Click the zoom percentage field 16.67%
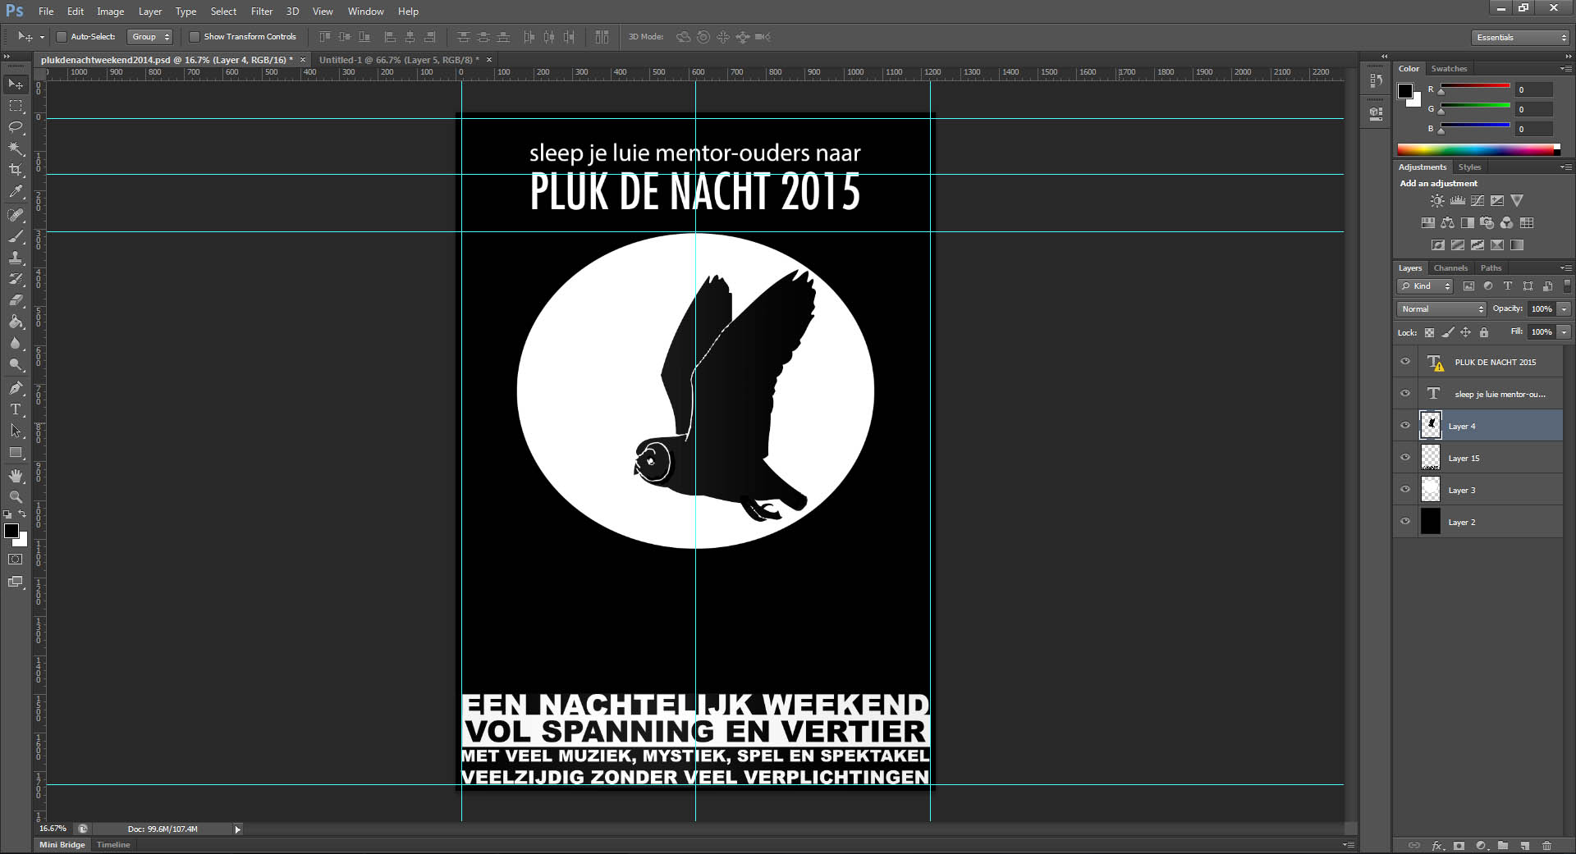 coord(53,829)
